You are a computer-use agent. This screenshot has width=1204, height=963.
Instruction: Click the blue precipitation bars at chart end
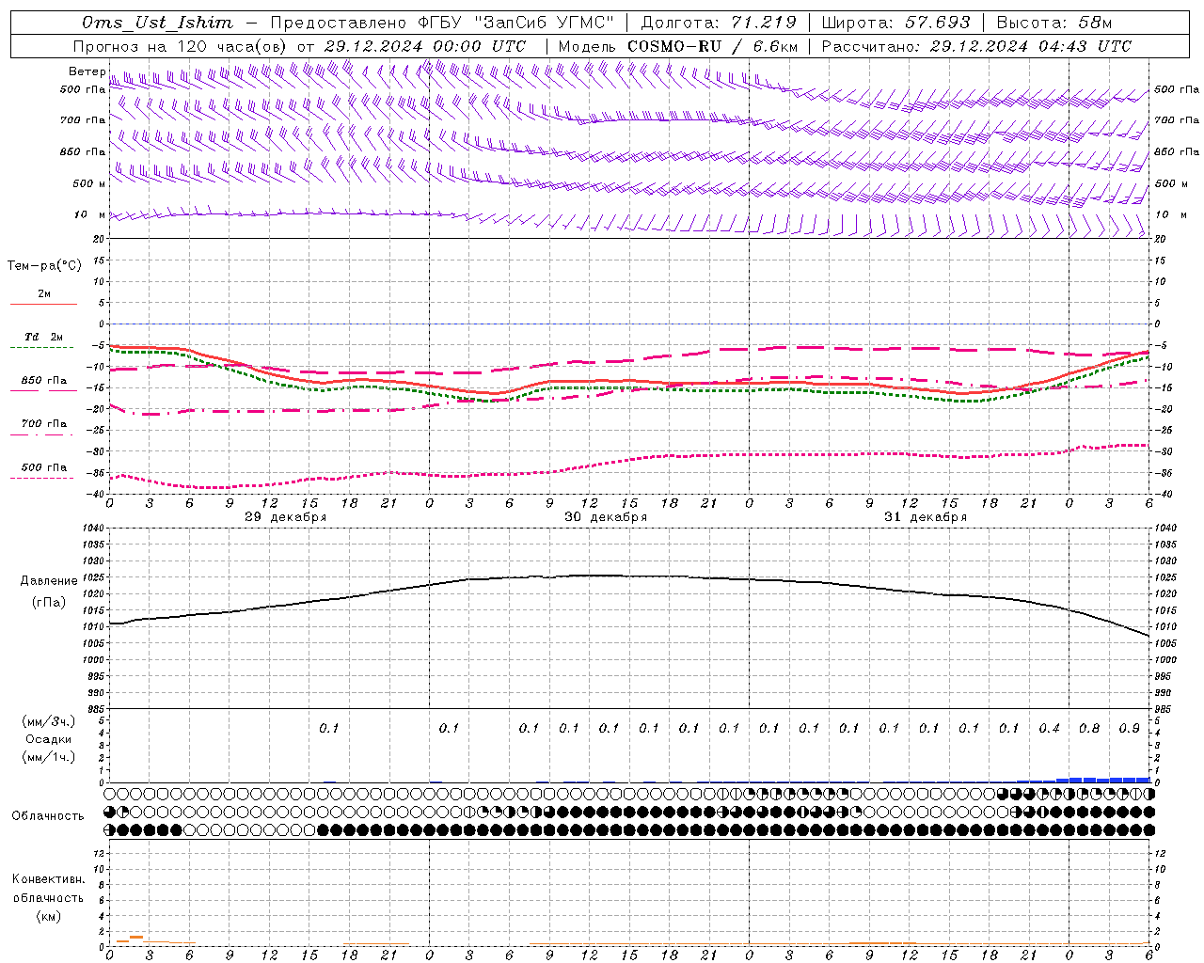point(1084,780)
